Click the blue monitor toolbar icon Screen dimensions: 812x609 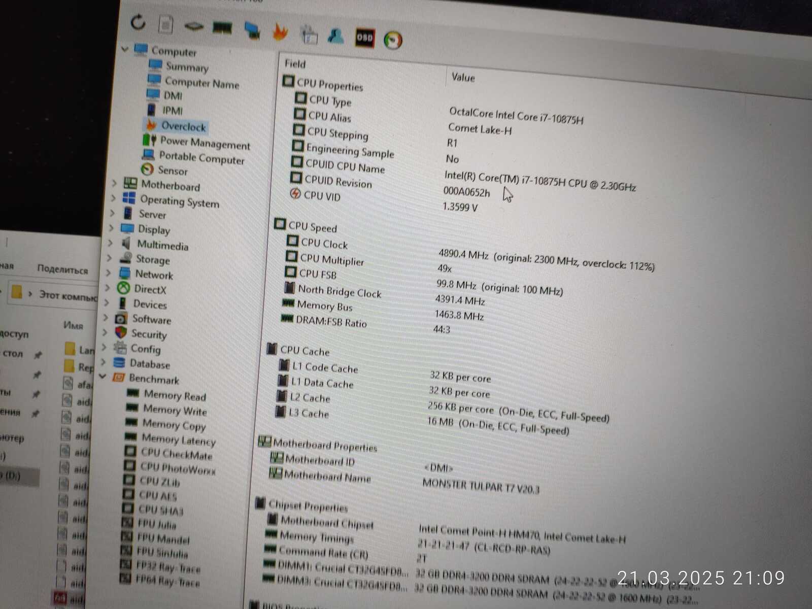click(x=252, y=30)
